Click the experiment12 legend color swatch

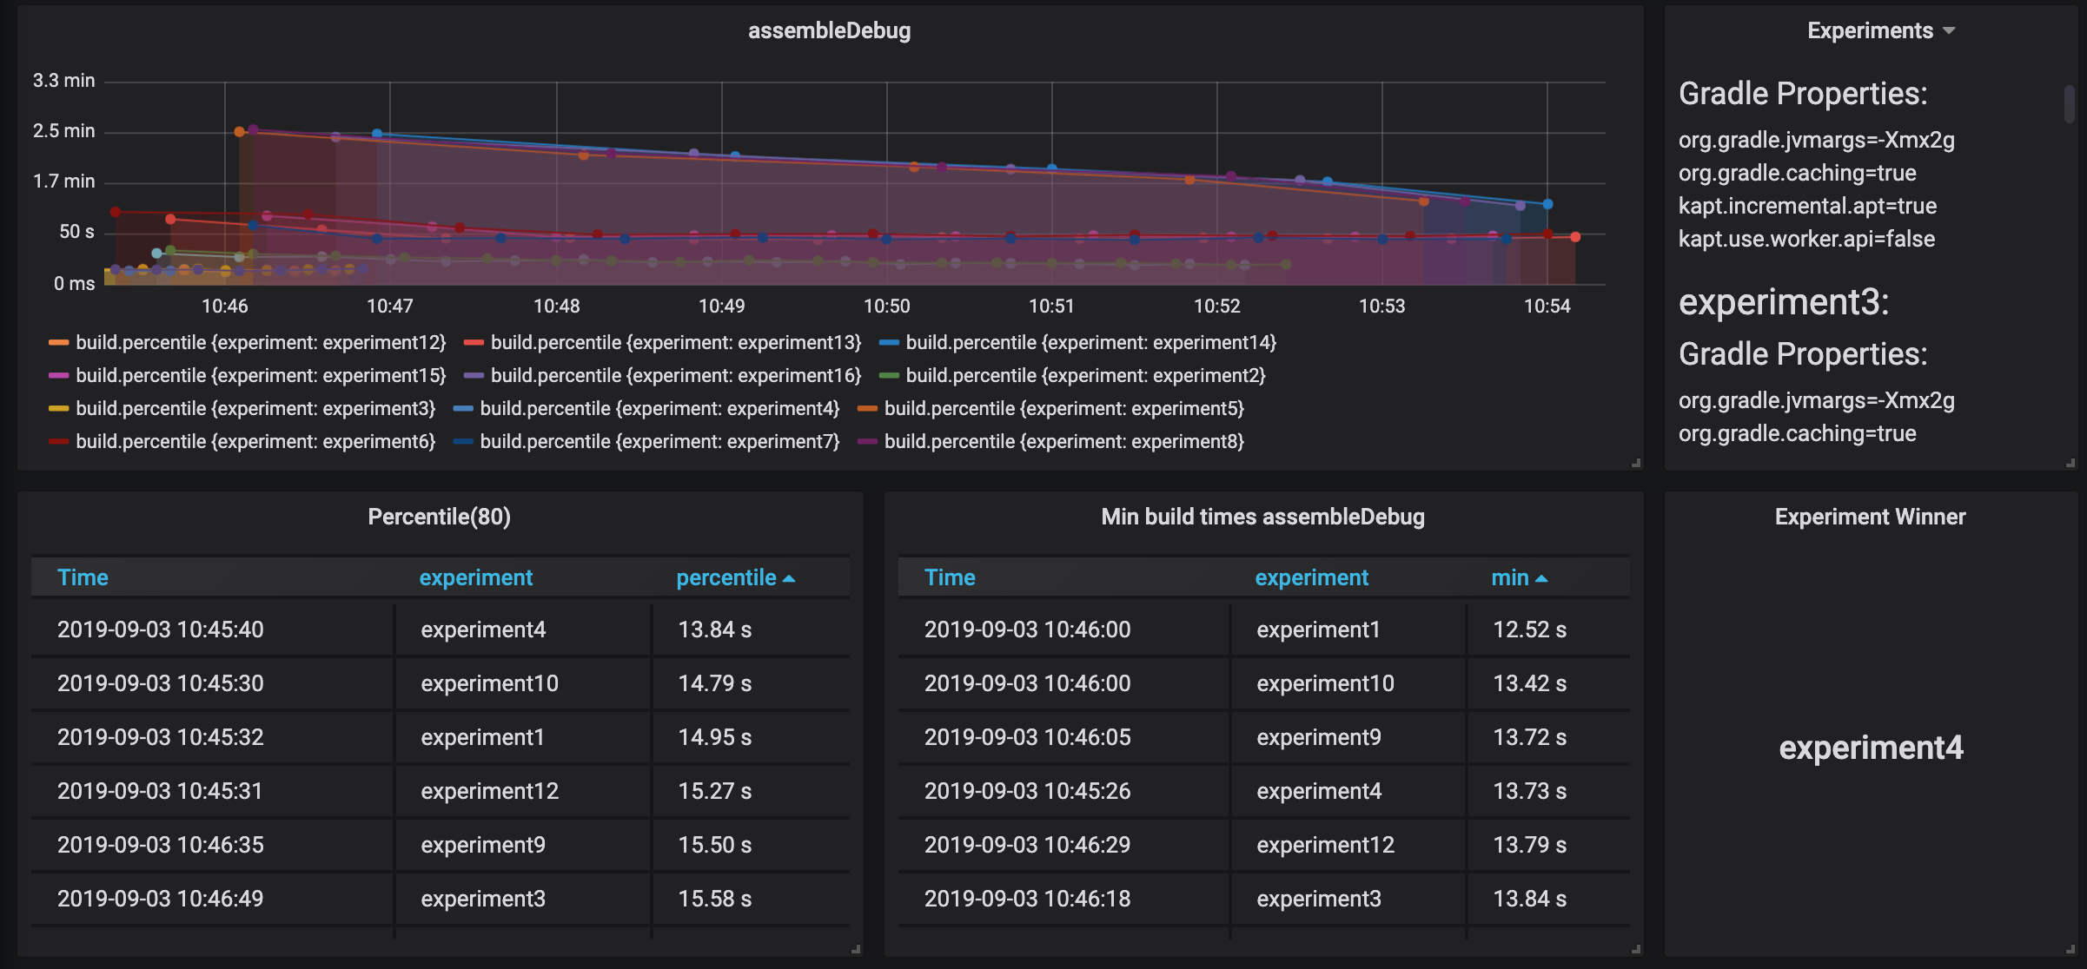58,343
